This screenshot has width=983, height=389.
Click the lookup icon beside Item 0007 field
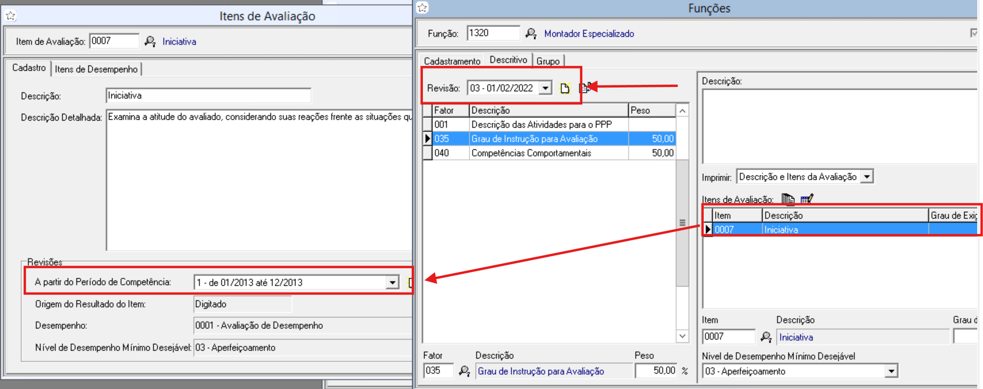pyautogui.click(x=765, y=337)
